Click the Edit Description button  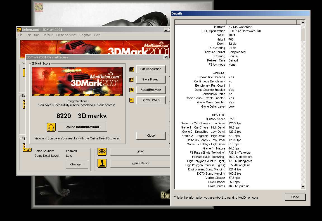tap(151, 69)
